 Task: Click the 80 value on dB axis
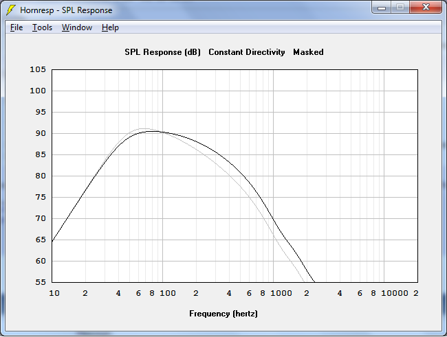[x=41, y=176]
